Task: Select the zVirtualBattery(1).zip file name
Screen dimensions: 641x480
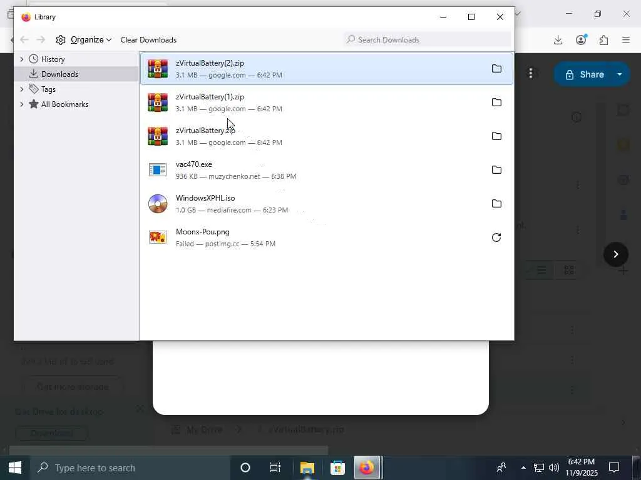Action: point(210,97)
